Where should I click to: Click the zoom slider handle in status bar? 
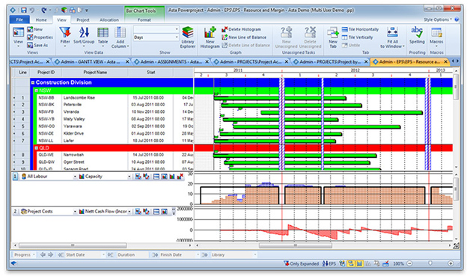point(430,263)
